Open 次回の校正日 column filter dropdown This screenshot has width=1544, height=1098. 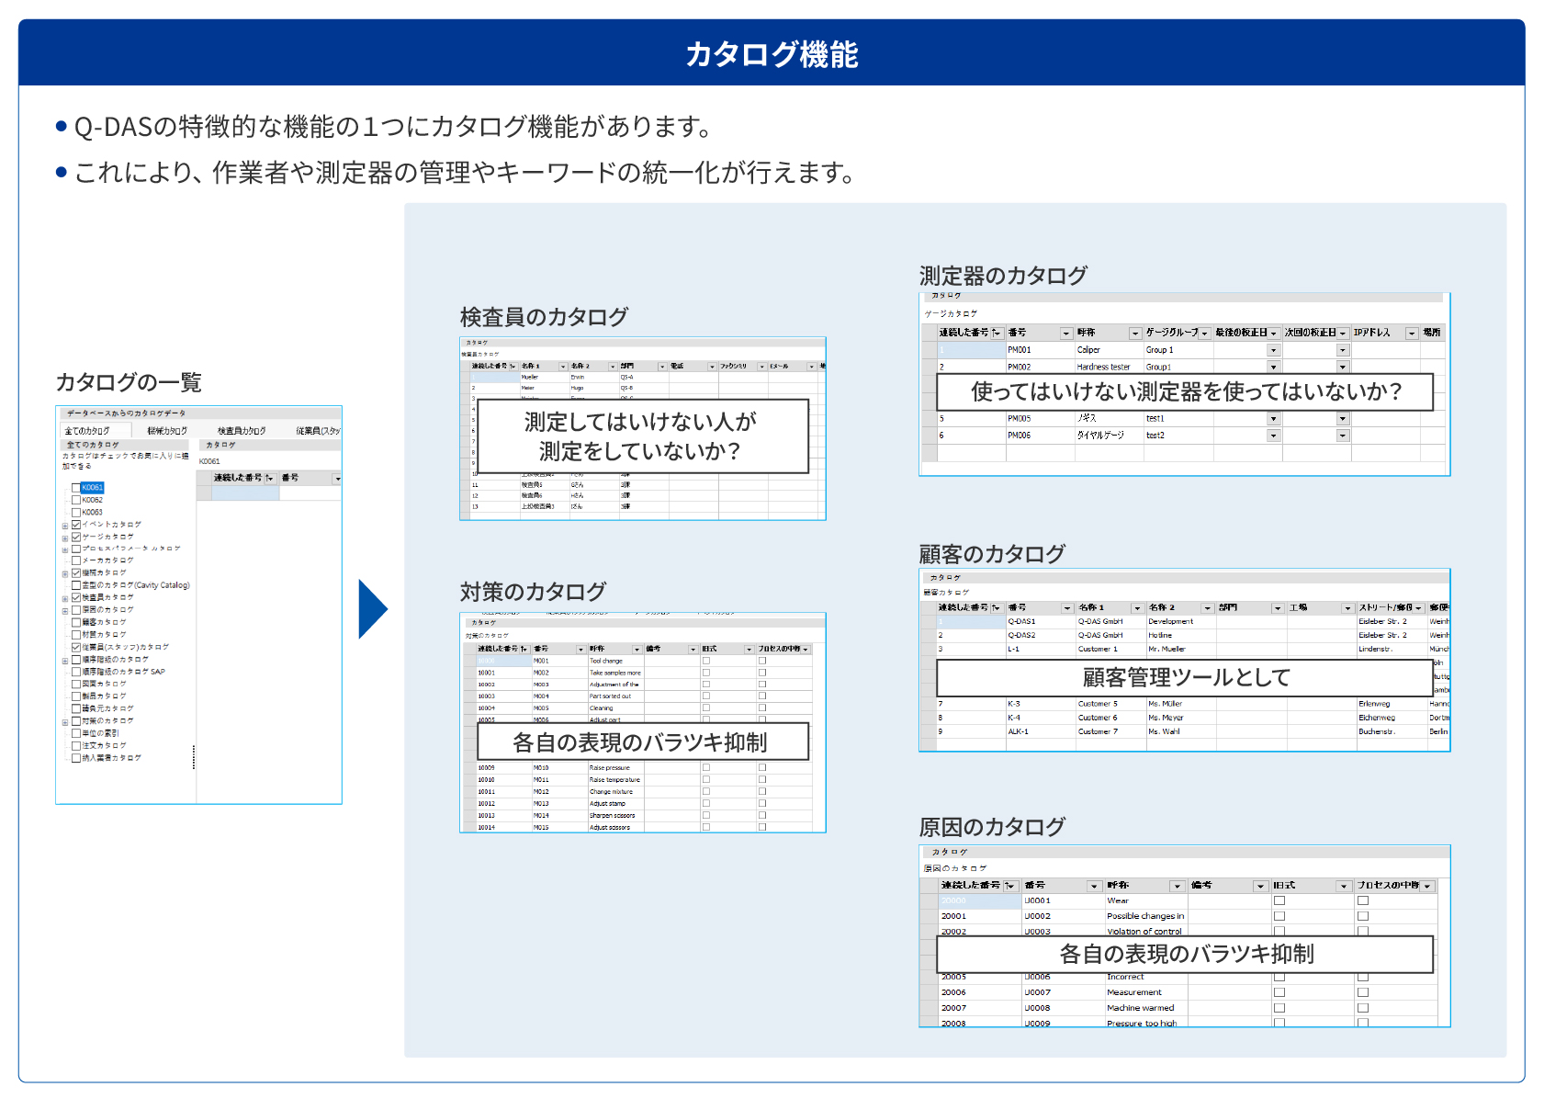pyautogui.click(x=1343, y=334)
